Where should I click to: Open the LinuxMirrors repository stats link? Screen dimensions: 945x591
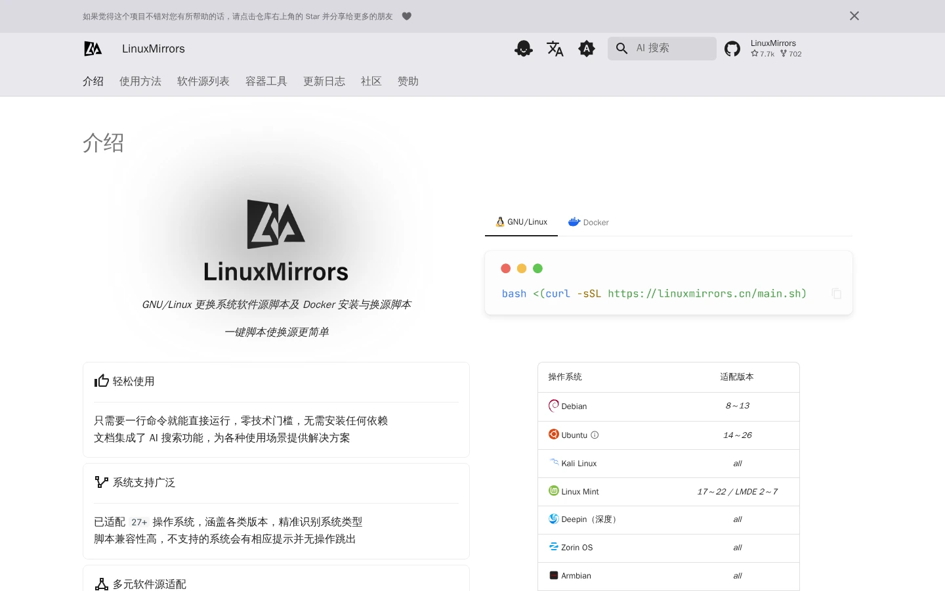tap(776, 49)
